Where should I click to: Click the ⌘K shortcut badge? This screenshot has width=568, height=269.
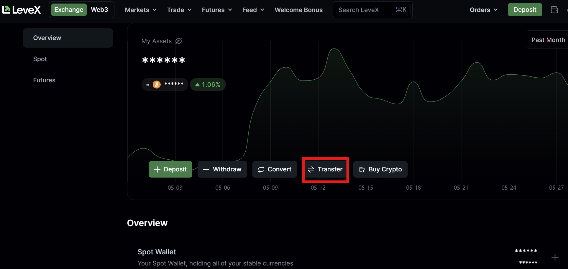(401, 10)
